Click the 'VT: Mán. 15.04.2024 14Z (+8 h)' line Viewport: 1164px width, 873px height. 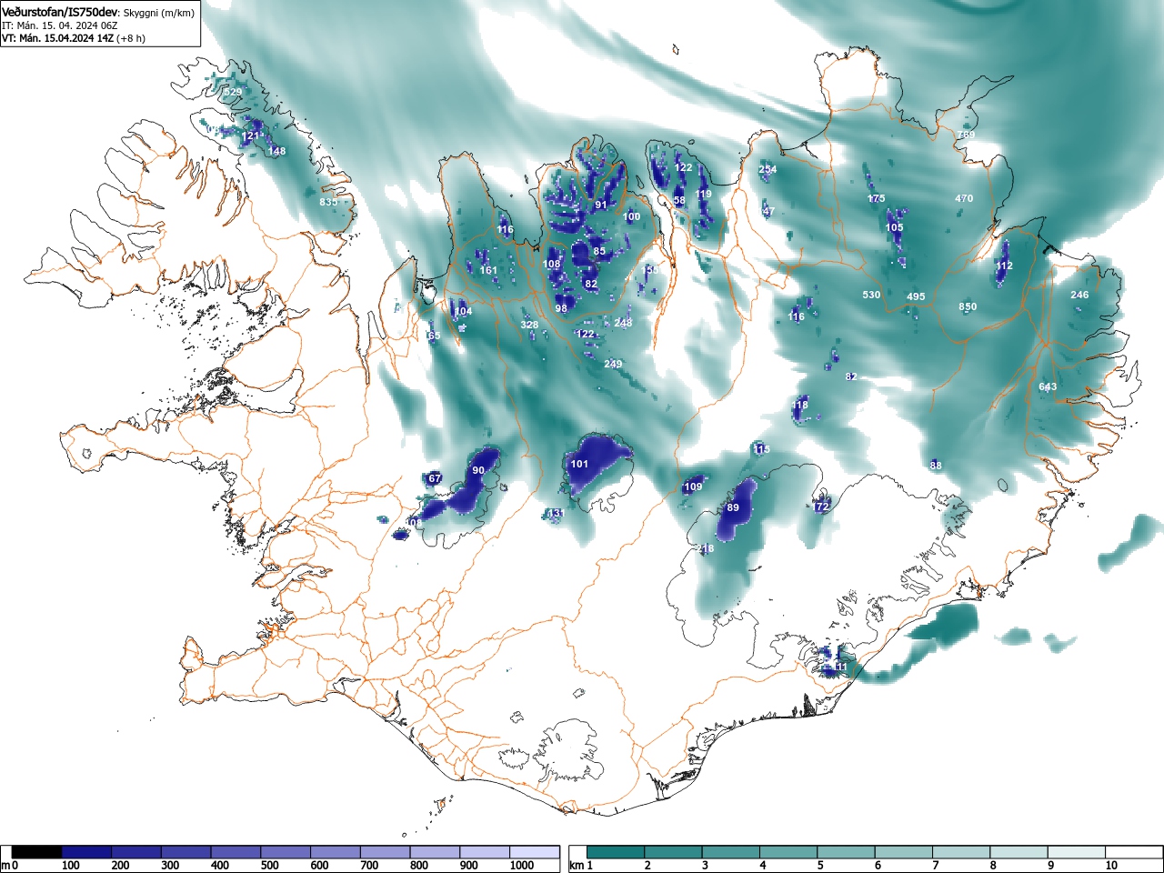click(x=74, y=38)
